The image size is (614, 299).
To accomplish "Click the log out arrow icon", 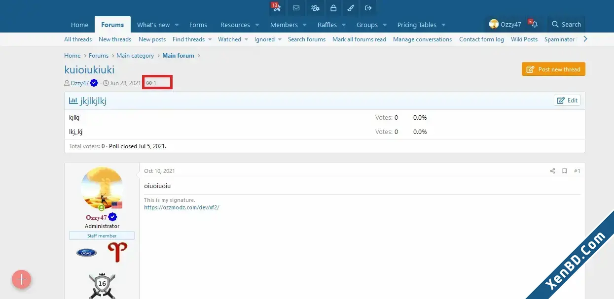I will [368, 8].
